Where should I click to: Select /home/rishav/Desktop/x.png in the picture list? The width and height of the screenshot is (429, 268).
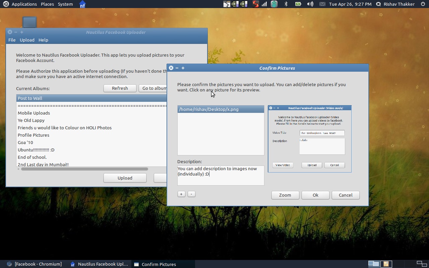coord(221,109)
